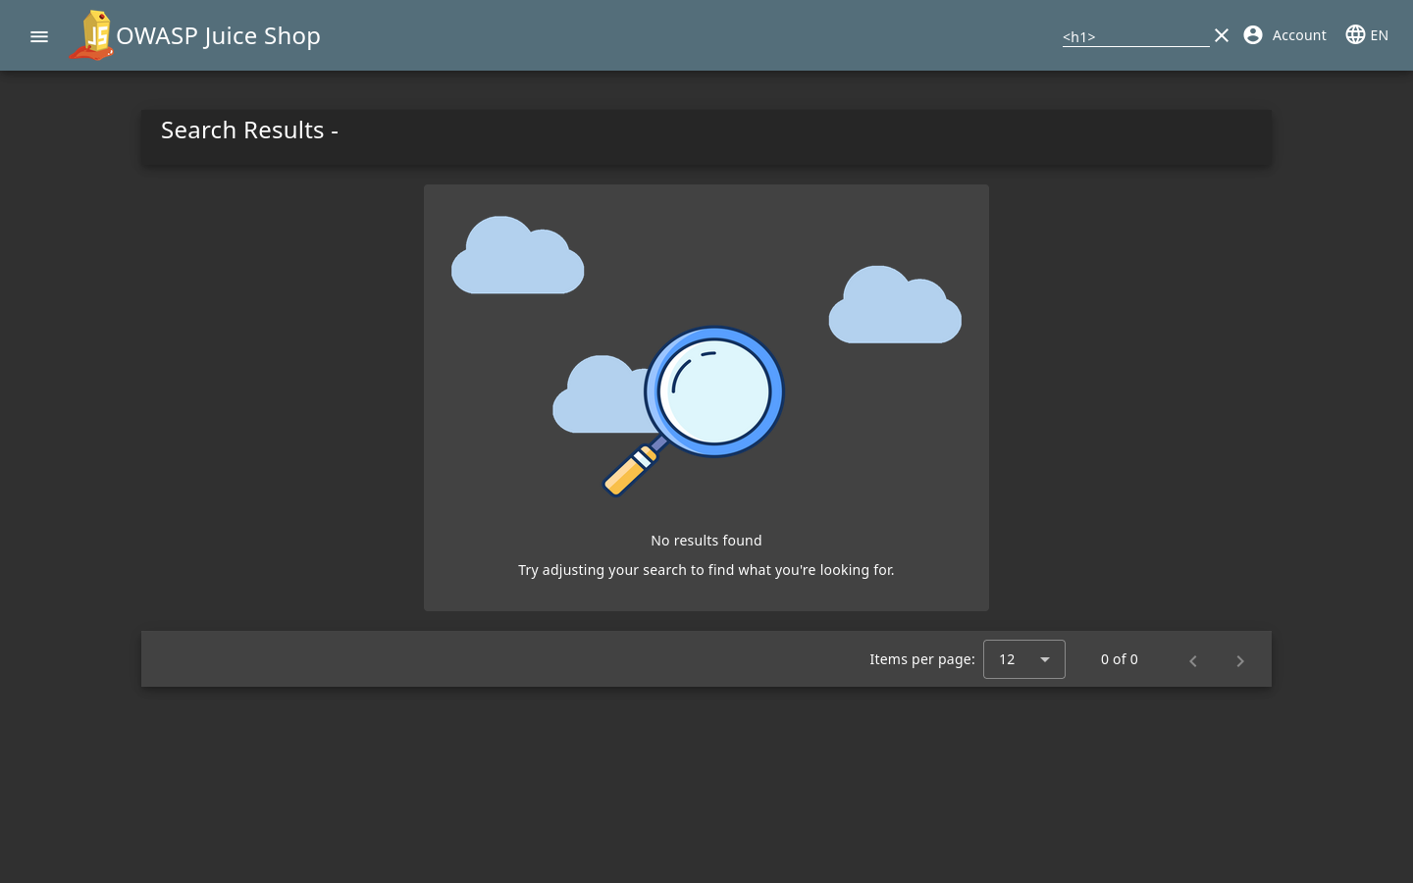The height and width of the screenshot is (883, 1413).
Task: Click the globe language icon
Action: coord(1355,35)
